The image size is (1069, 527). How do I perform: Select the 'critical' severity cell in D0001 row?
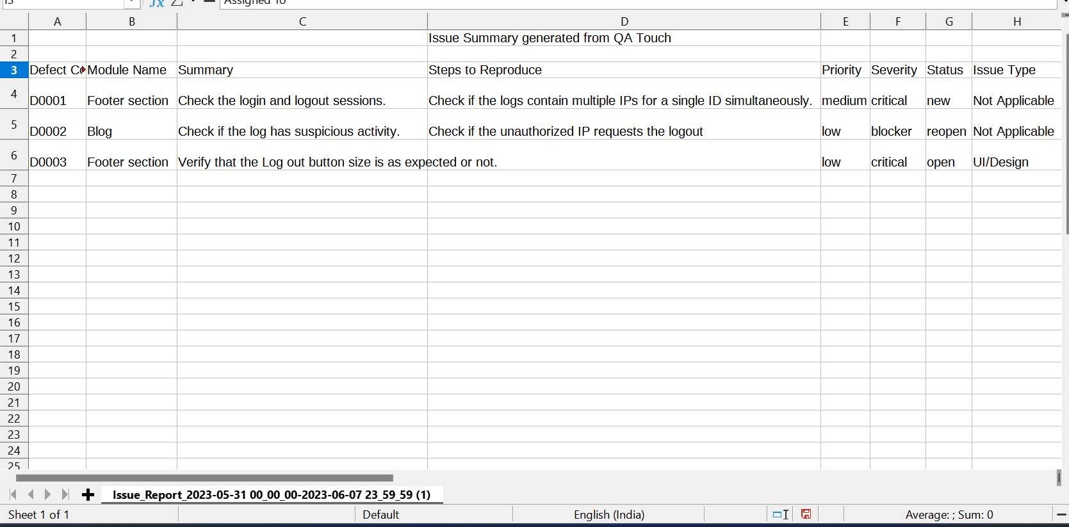[898, 93]
